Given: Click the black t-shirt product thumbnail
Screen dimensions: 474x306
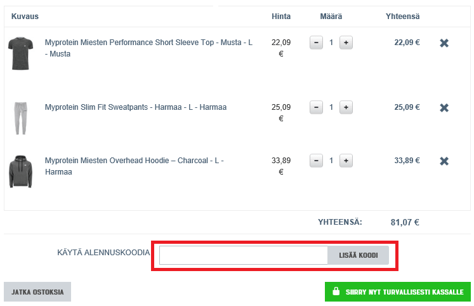Looking at the screenshot, I should (20, 53).
